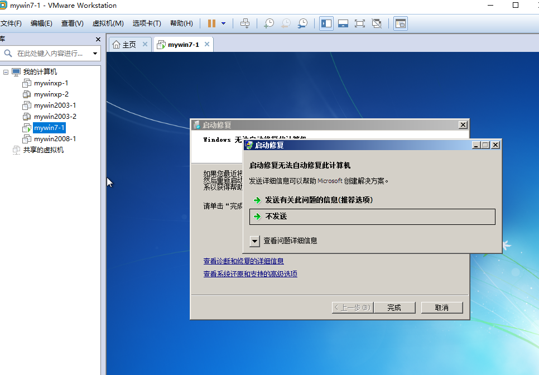Send Ctrl+Alt+Del to virtual machine
The width and height of the screenshot is (539, 375).
[245, 23]
